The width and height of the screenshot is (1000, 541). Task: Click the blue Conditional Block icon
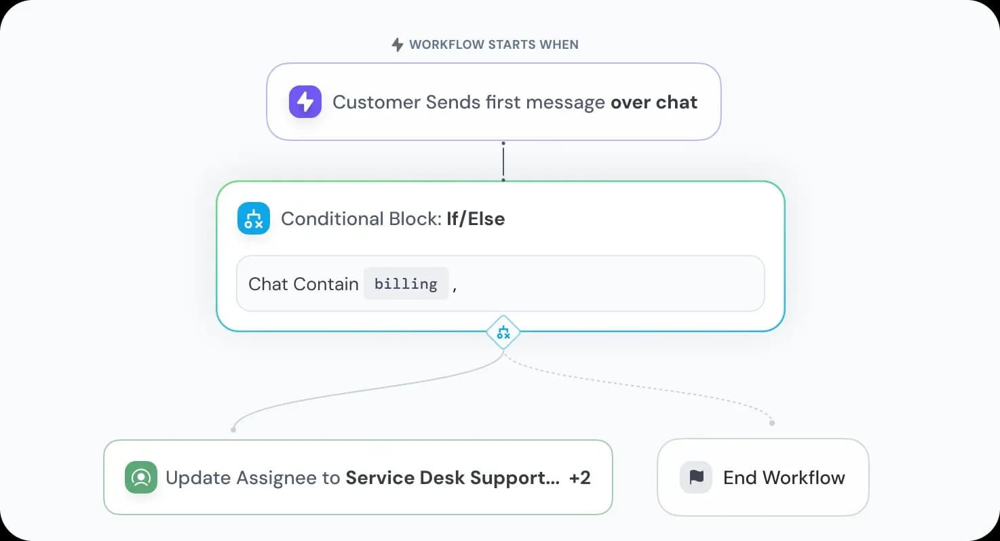(254, 218)
